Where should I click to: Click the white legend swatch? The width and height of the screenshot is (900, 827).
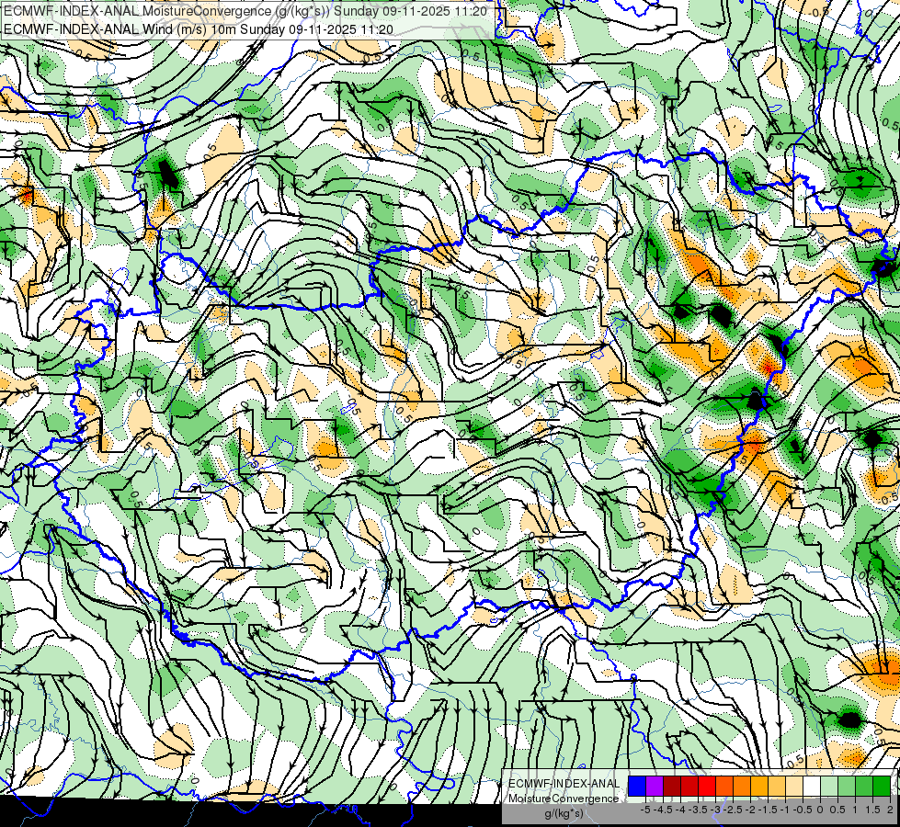812,787
